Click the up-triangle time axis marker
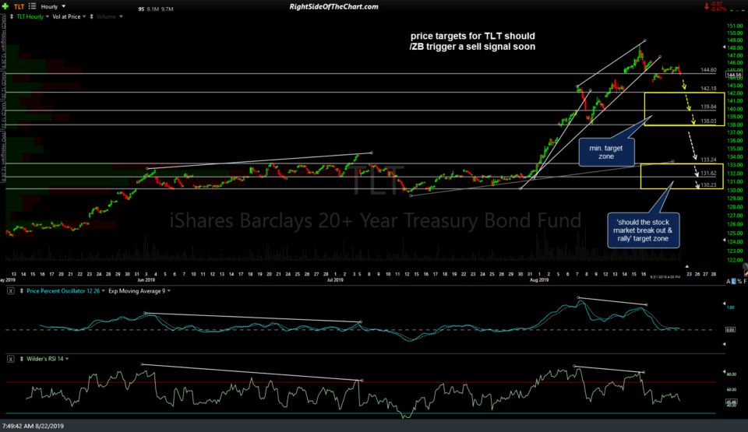Image resolution: width=748 pixels, height=432 pixels. click(x=687, y=266)
